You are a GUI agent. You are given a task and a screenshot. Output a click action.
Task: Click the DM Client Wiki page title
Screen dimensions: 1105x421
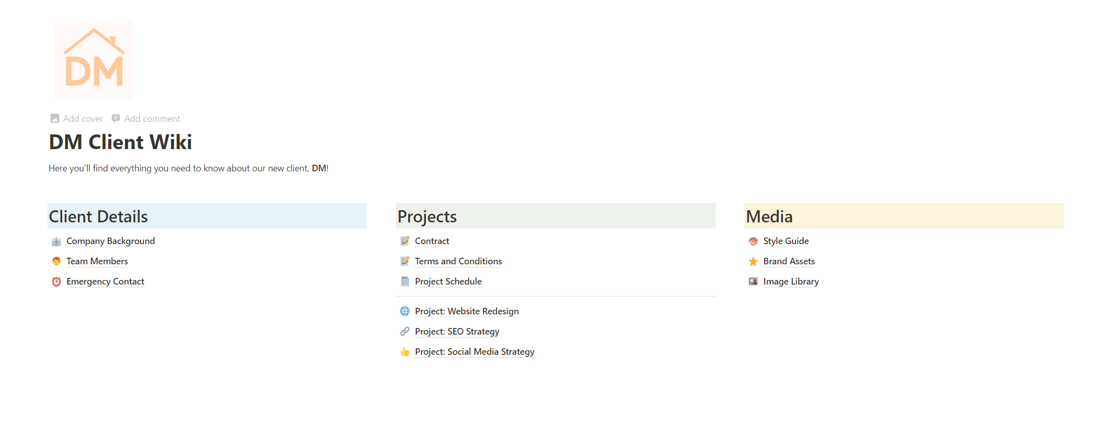click(120, 142)
